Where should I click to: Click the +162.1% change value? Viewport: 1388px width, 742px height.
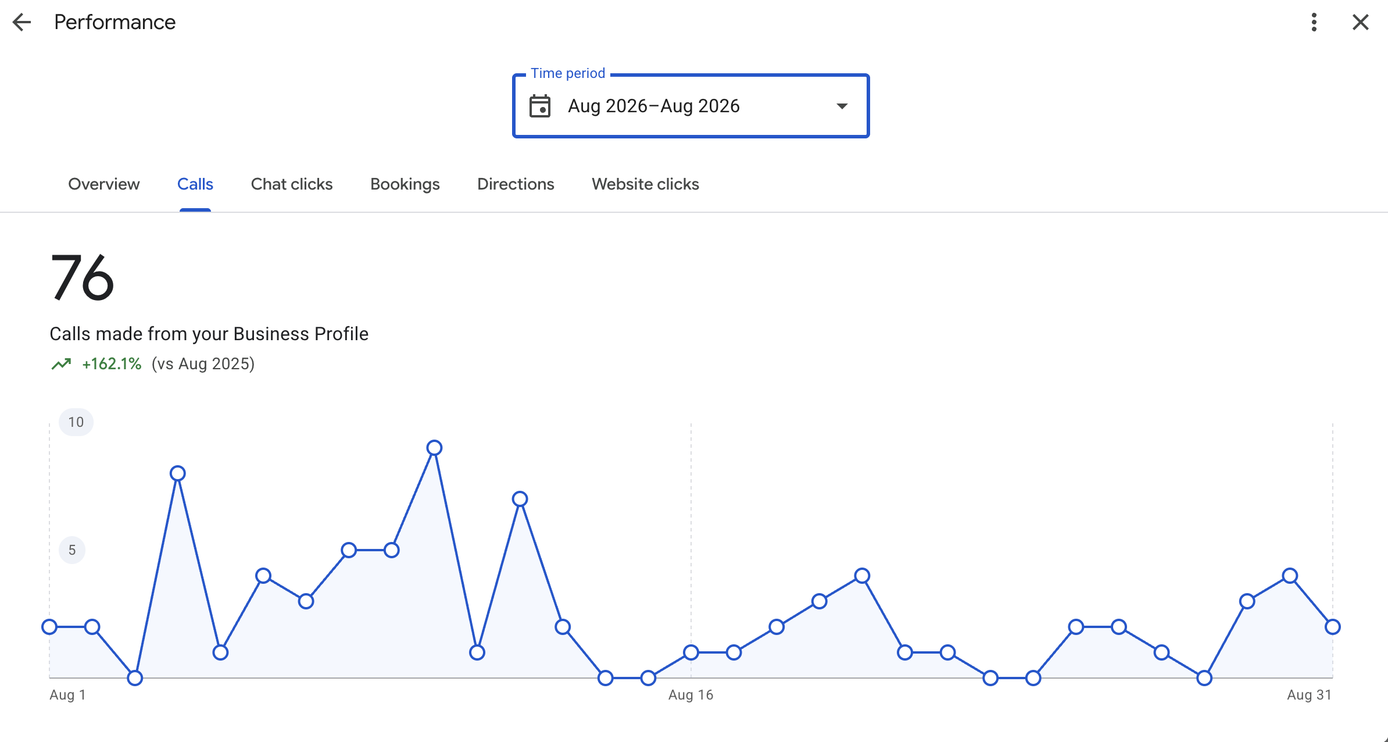pyautogui.click(x=112, y=364)
